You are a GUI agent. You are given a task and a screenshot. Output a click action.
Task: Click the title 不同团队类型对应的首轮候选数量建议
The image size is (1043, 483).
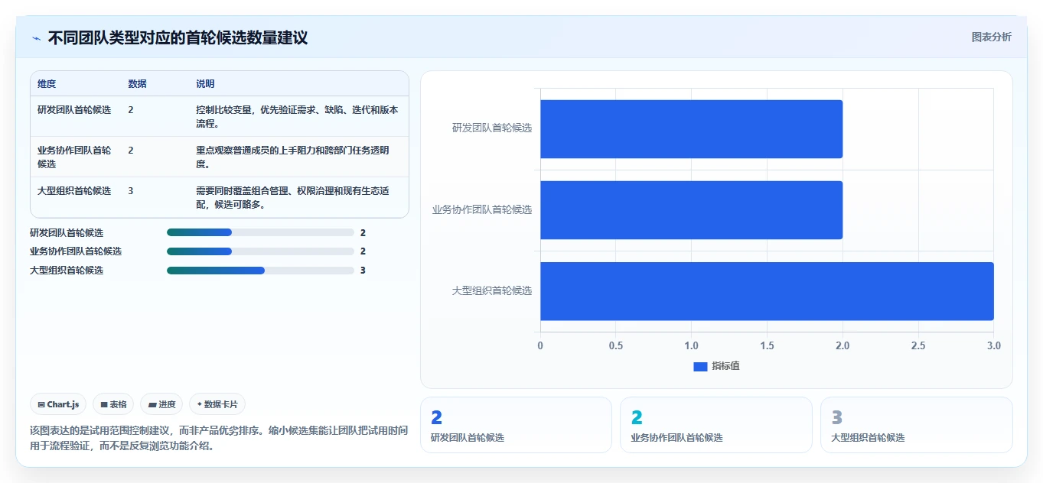pyautogui.click(x=178, y=37)
